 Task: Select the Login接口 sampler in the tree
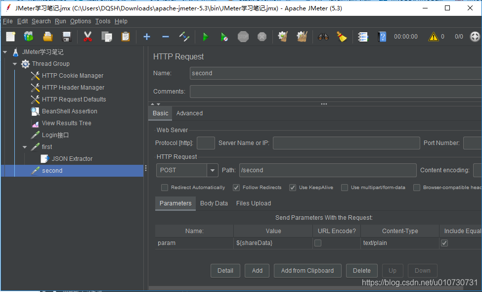tap(55, 135)
